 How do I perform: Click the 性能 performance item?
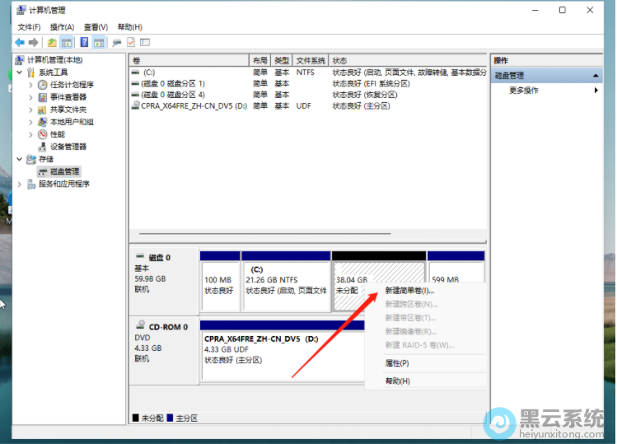pyautogui.click(x=57, y=134)
